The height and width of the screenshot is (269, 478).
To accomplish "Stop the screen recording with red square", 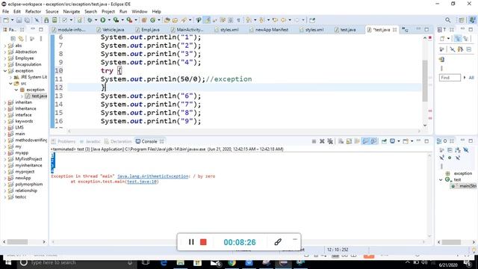I will tap(203, 242).
